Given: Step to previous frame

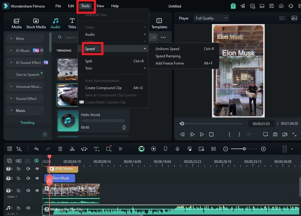Looking at the screenshot, I should click(182, 135).
